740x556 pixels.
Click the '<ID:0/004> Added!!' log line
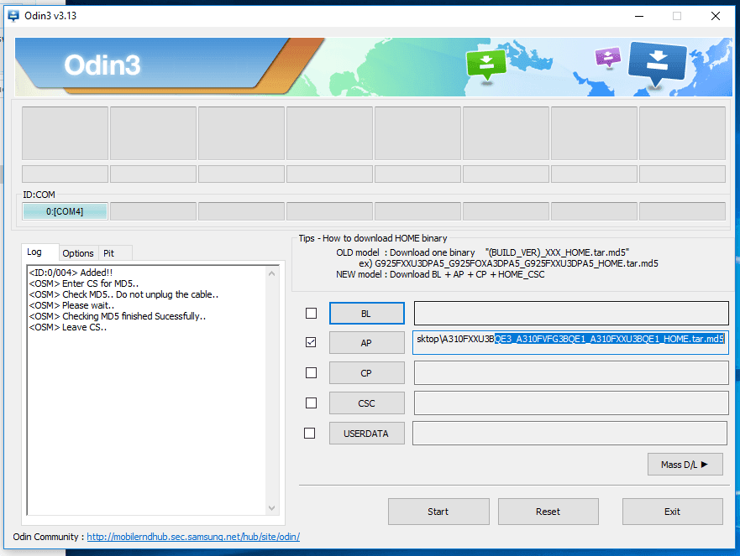(71, 273)
